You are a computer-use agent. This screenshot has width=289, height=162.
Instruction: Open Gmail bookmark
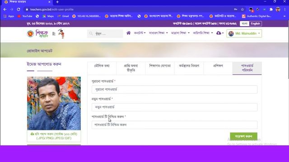point(63,16)
